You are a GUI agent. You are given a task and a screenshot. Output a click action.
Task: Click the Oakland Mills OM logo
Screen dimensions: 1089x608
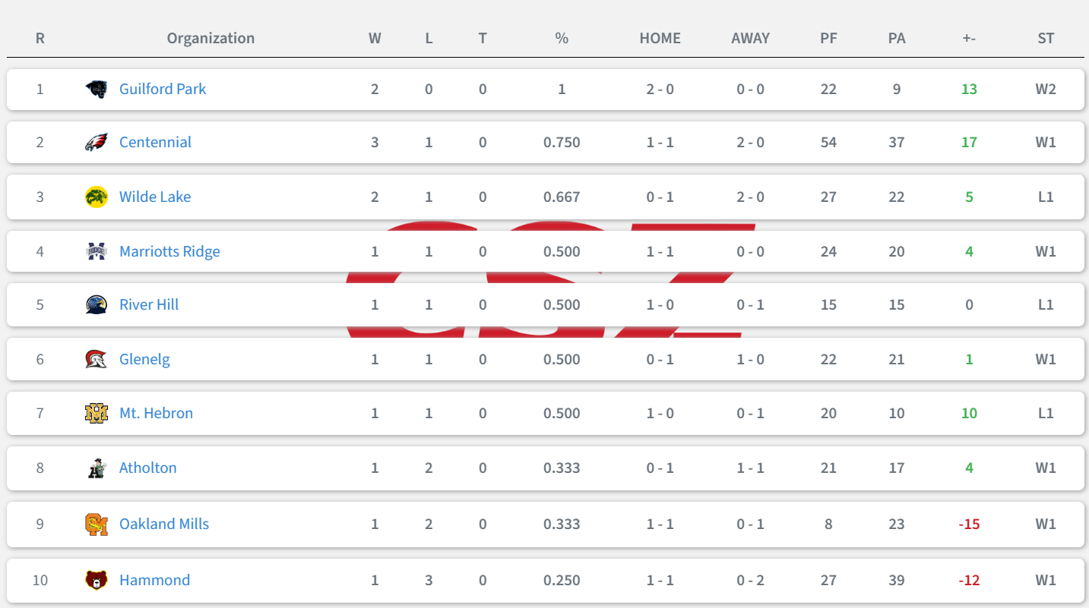pyautogui.click(x=96, y=524)
